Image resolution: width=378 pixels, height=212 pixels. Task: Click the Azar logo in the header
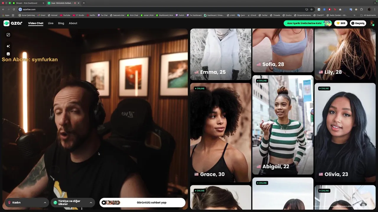coord(13,23)
